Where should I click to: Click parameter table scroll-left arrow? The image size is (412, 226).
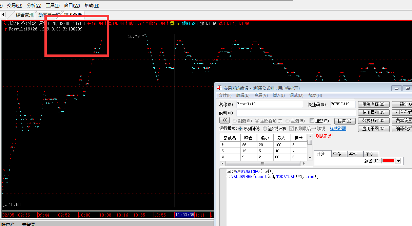222,163
